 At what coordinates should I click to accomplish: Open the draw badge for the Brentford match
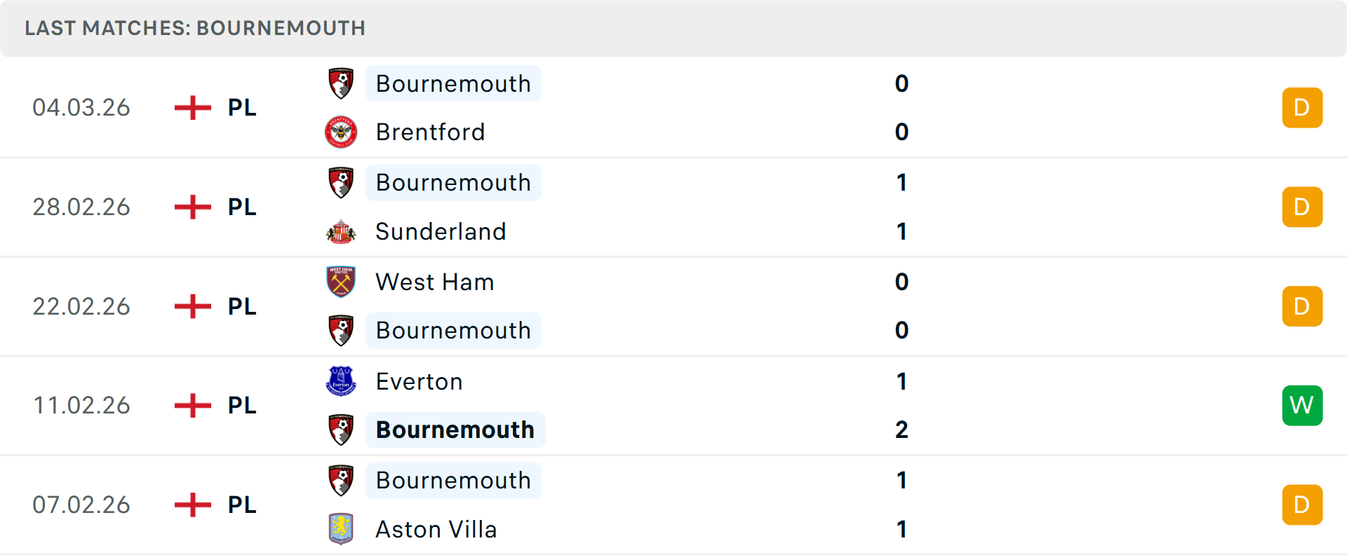tap(1302, 107)
